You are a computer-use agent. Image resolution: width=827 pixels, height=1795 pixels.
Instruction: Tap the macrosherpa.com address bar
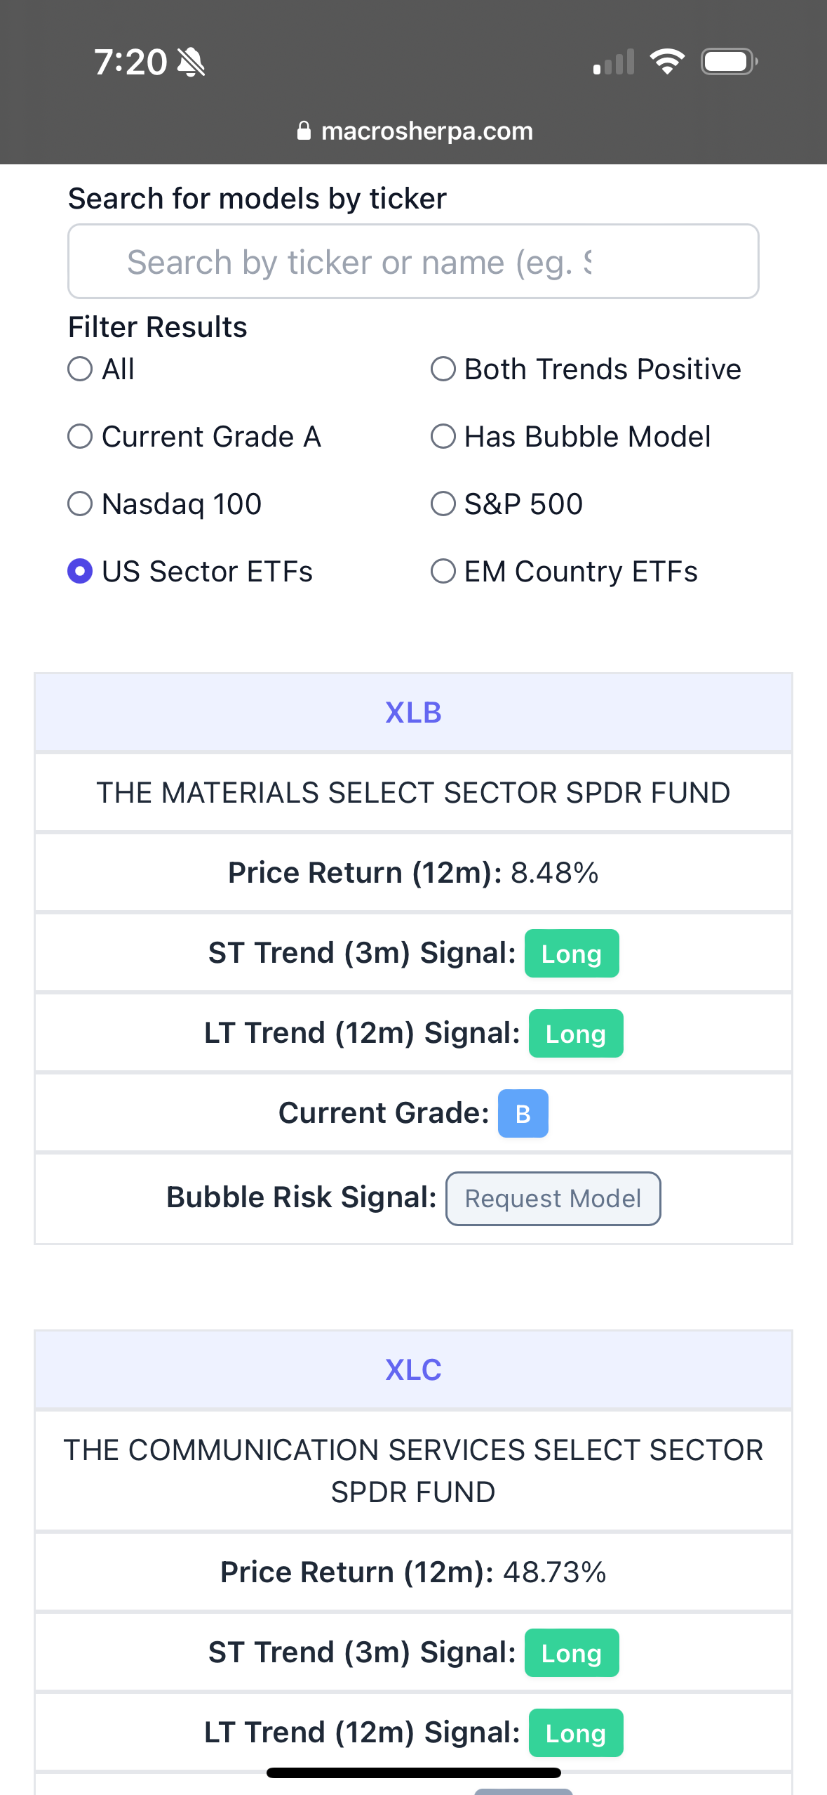pos(414,131)
